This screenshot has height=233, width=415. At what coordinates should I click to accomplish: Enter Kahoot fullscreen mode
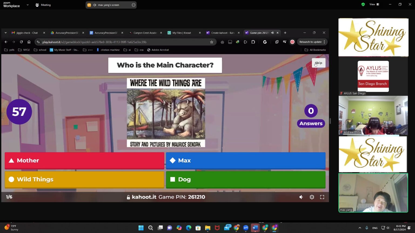point(322,197)
